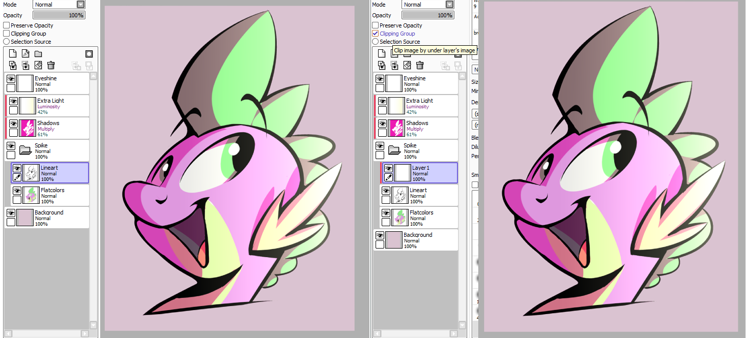Screen dimensions: 746x338
Task: Click Merge Down icon in right panel
Action: click(x=394, y=65)
